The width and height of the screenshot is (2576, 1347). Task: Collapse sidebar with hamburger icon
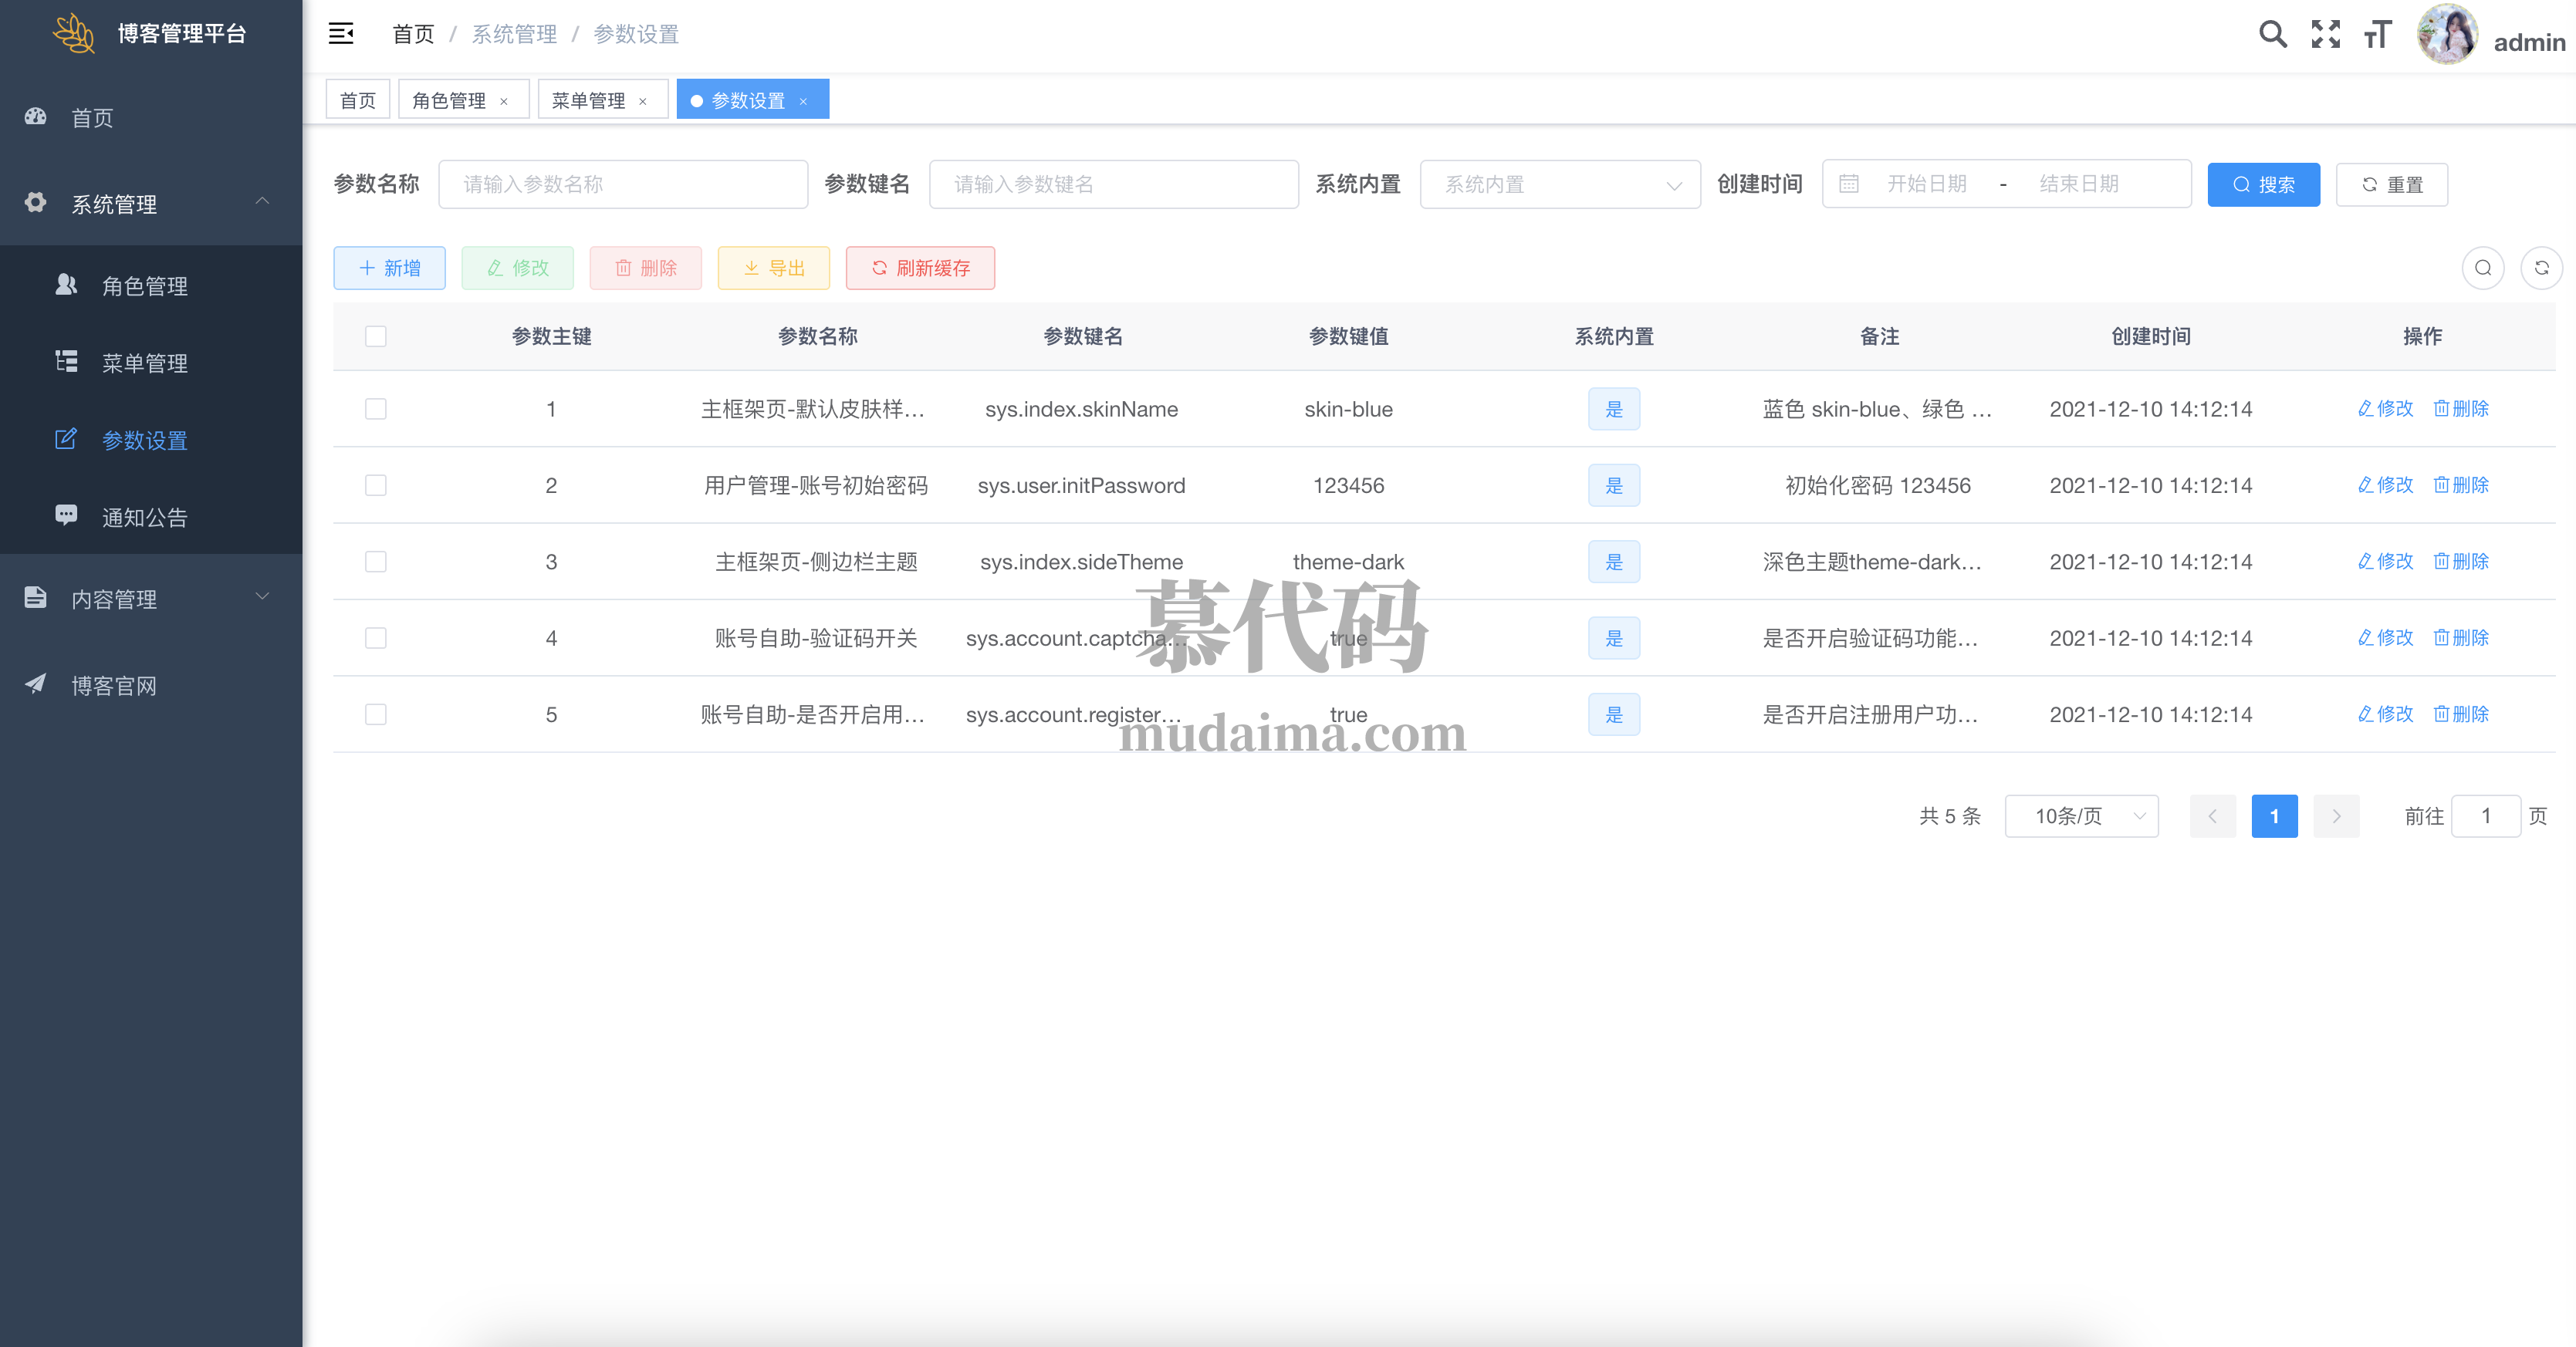pyautogui.click(x=341, y=34)
